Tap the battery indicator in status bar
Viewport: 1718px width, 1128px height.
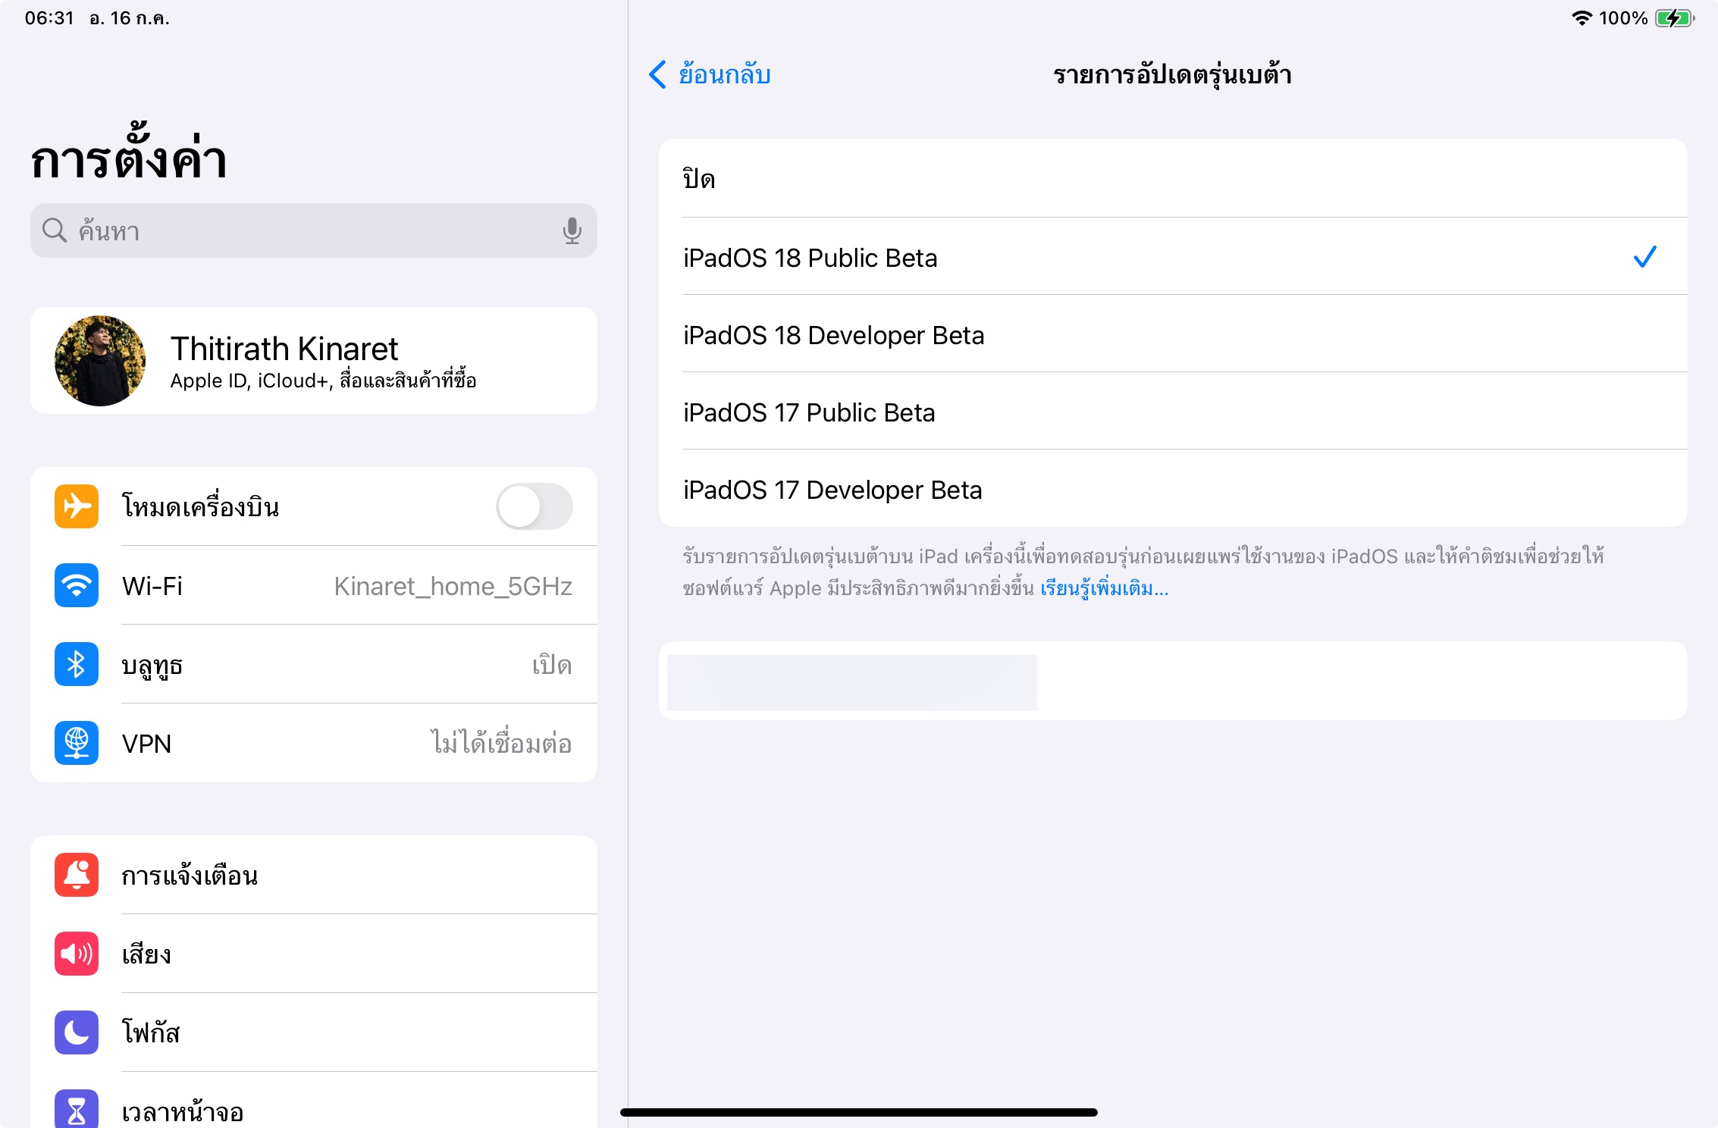[1674, 18]
